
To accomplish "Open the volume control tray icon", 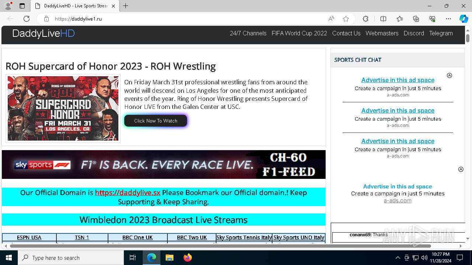I will pyautogui.click(x=424, y=258).
